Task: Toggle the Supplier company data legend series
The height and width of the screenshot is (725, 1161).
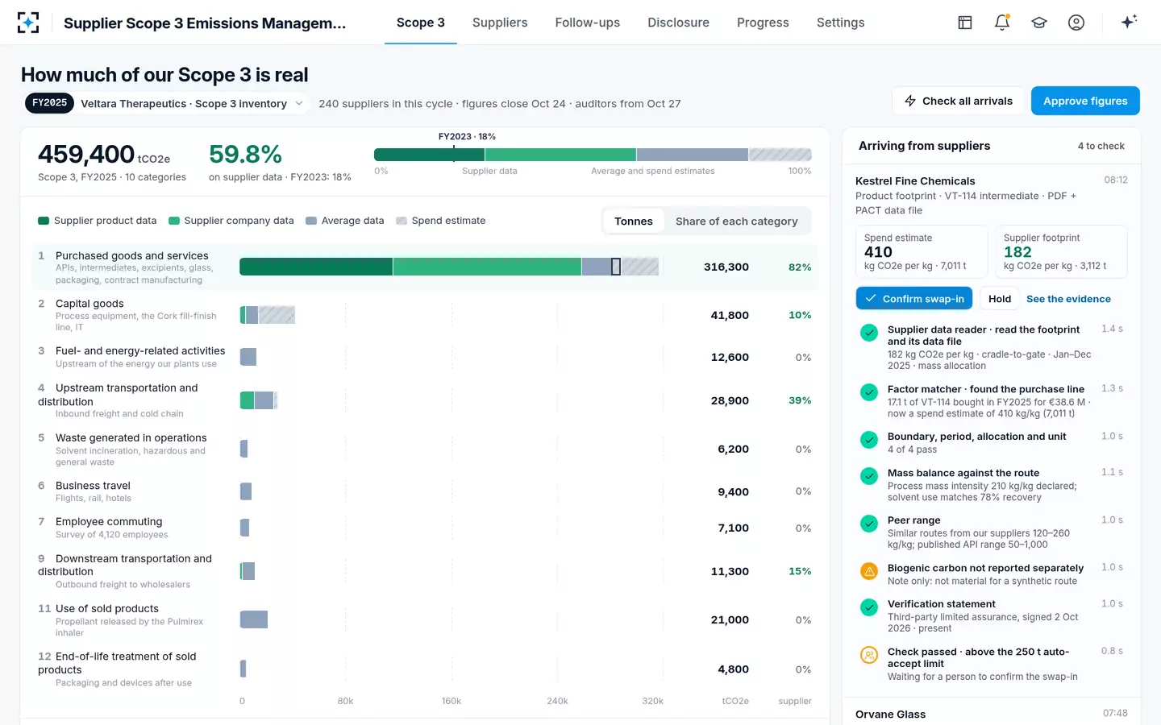Action: pos(231,221)
